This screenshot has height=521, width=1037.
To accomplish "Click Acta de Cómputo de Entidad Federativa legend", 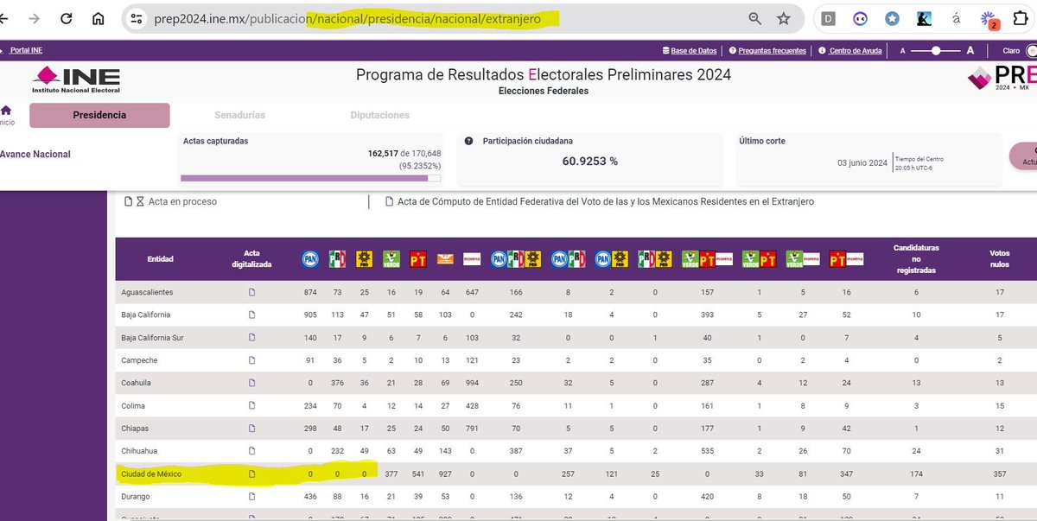I will pos(605,201).
